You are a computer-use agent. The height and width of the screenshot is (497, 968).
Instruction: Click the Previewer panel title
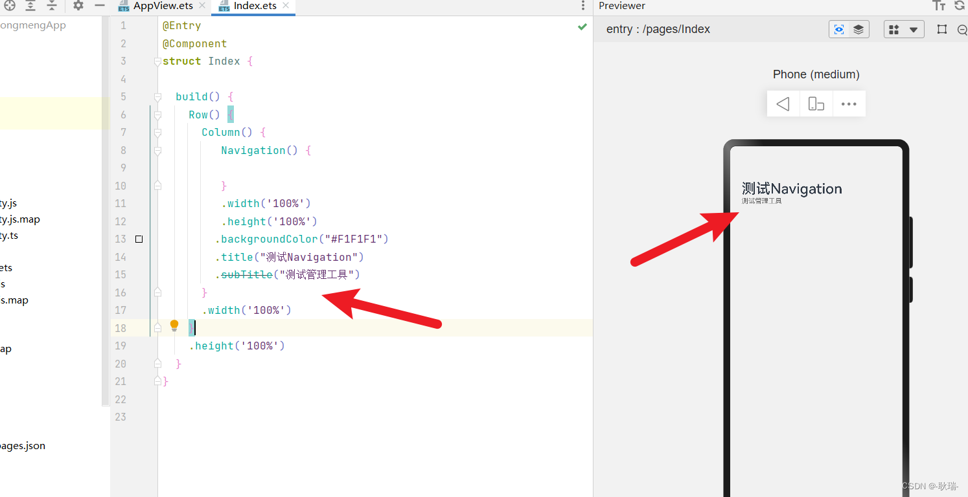pos(622,6)
